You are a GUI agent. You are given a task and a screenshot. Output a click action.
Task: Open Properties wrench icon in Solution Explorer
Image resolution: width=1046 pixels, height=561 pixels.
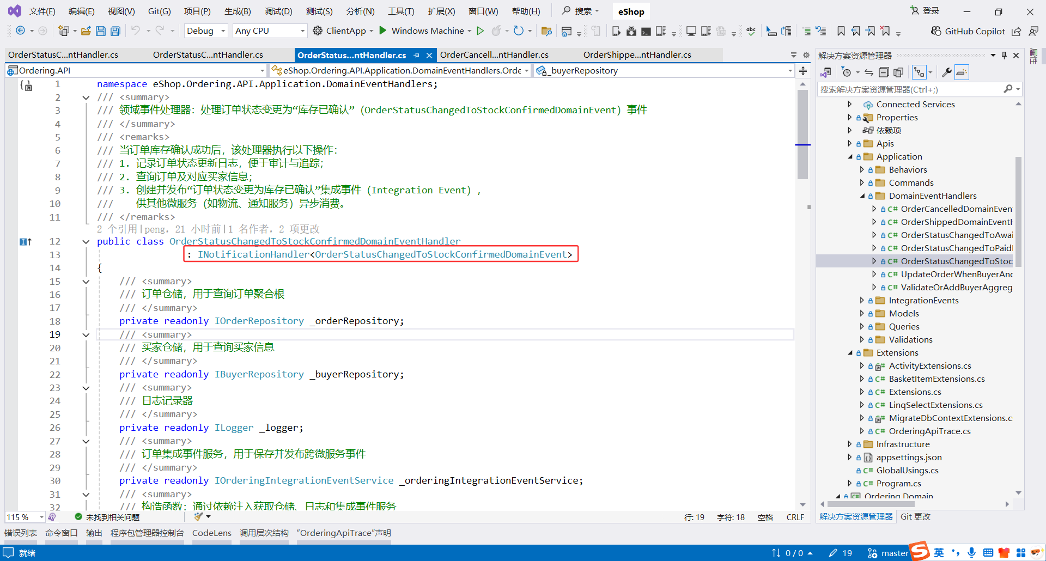pos(947,72)
